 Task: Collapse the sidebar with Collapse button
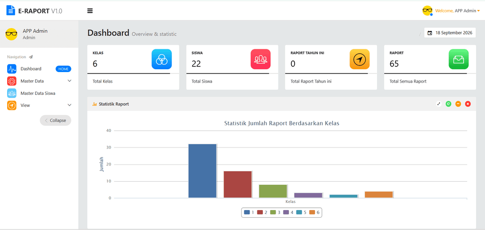[x=55, y=120]
